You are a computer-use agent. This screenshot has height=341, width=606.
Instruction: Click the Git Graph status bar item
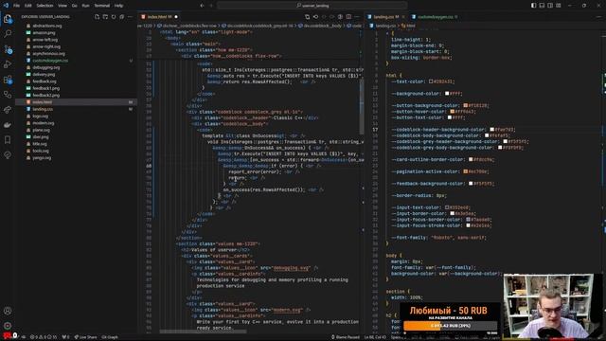tap(110, 337)
